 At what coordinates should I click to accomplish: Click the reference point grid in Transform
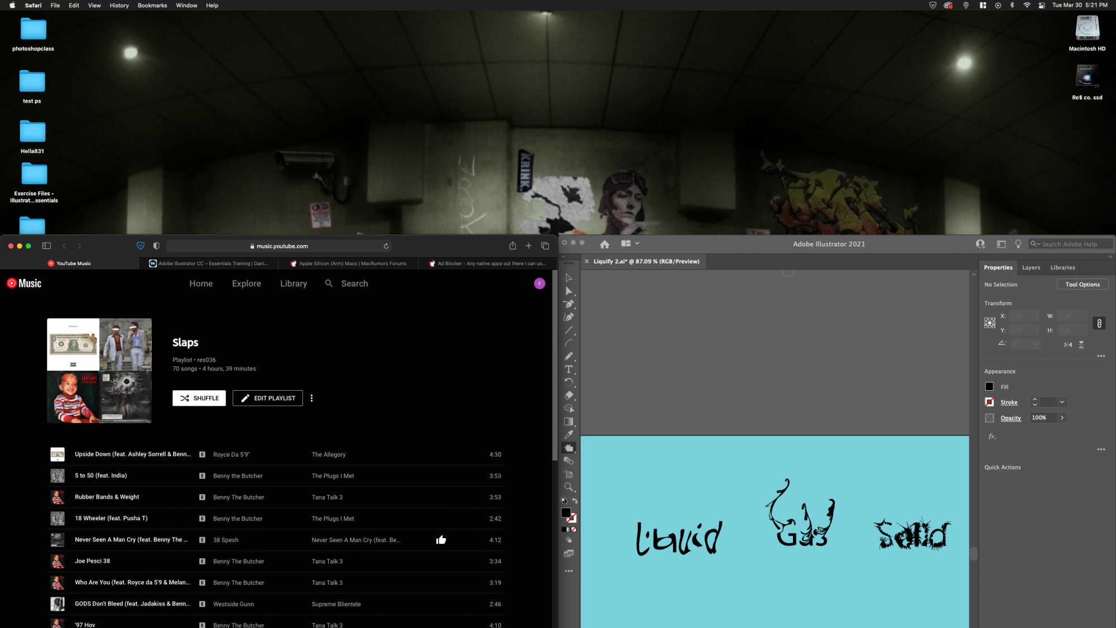tap(990, 323)
